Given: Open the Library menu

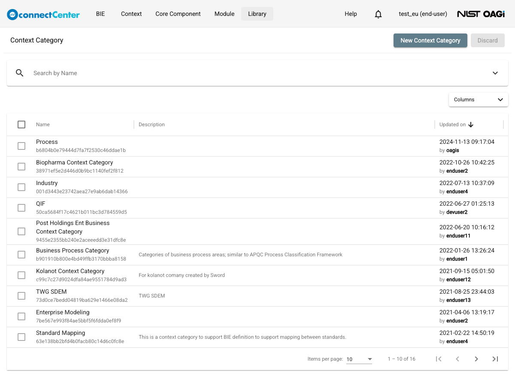Looking at the screenshot, I should point(257,14).
